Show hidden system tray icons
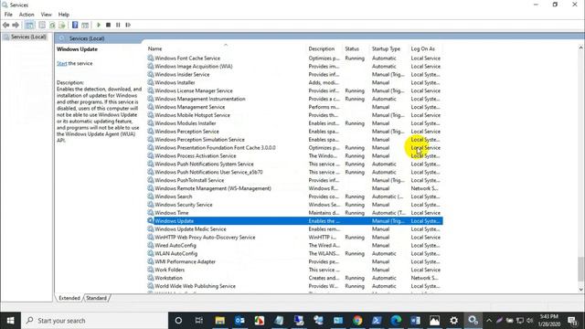 coord(489,321)
